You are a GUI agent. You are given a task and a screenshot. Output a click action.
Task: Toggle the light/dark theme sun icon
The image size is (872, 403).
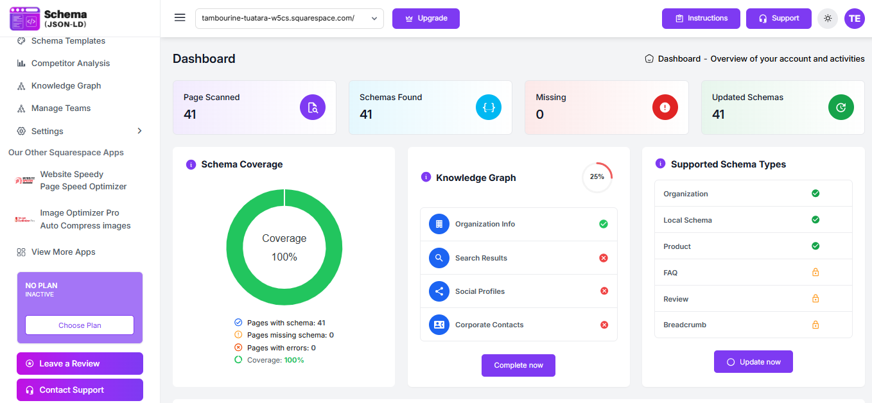pyautogui.click(x=828, y=19)
